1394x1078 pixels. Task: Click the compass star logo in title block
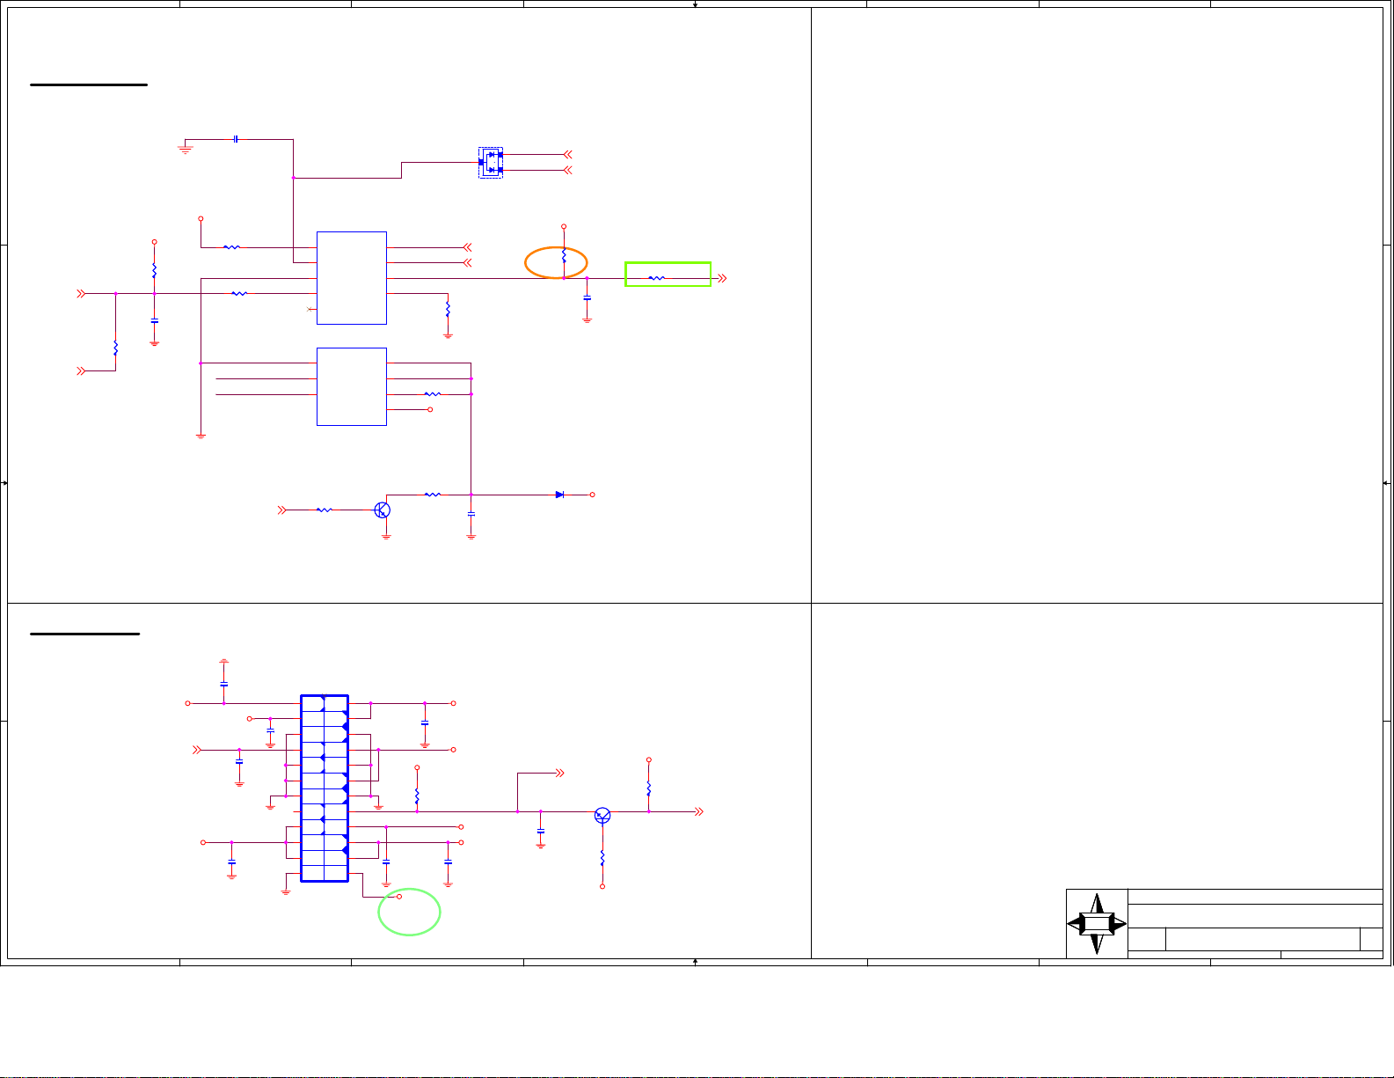[x=1097, y=924]
